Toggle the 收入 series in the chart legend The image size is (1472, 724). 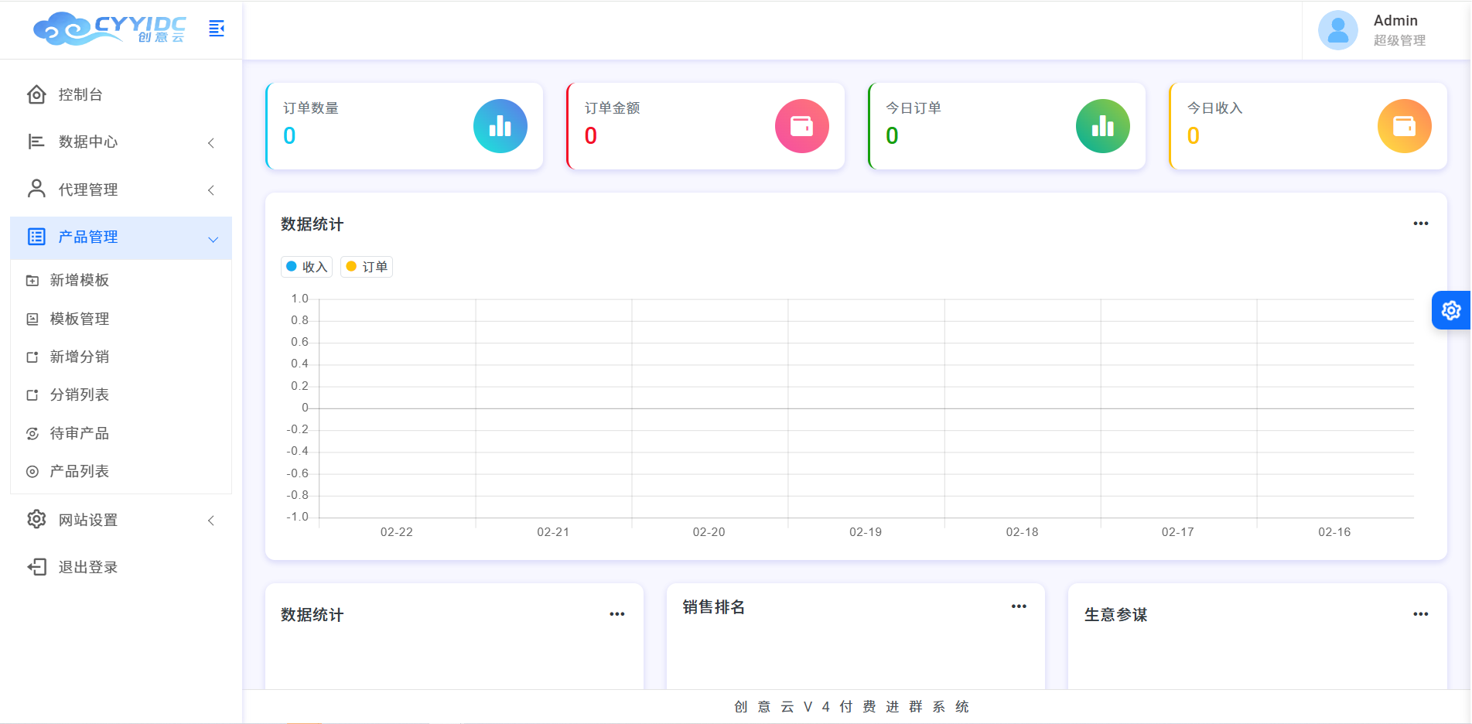click(x=306, y=266)
